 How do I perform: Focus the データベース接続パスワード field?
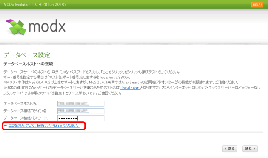click(x=81, y=118)
